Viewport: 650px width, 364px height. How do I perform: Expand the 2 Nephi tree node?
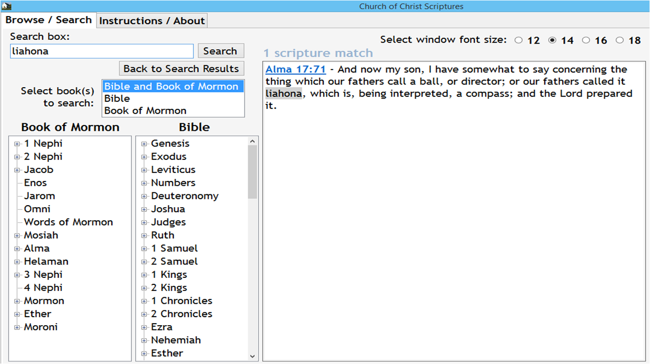coord(18,157)
